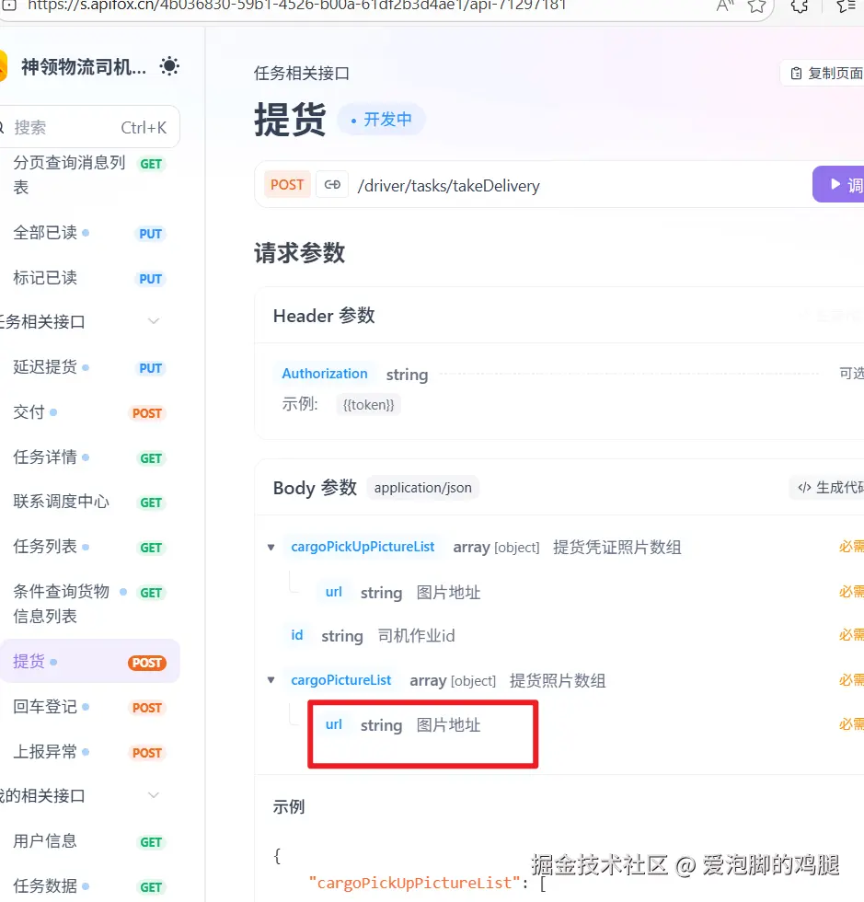864x902 pixels.
Task: Open 上报异常 POST endpoint
Action: [89, 753]
